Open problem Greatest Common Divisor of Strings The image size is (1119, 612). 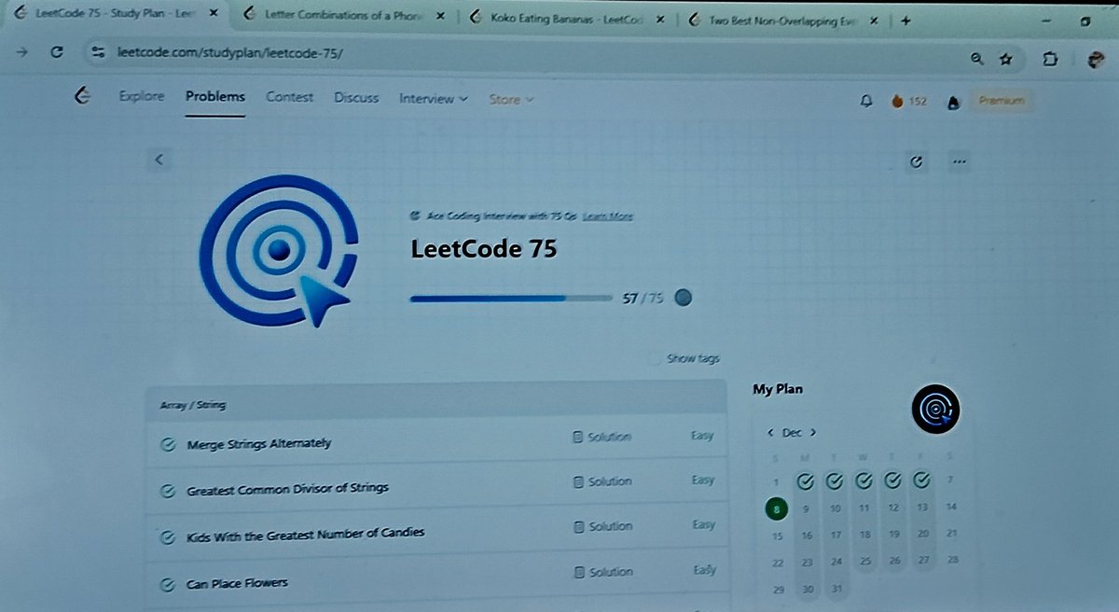(x=287, y=488)
